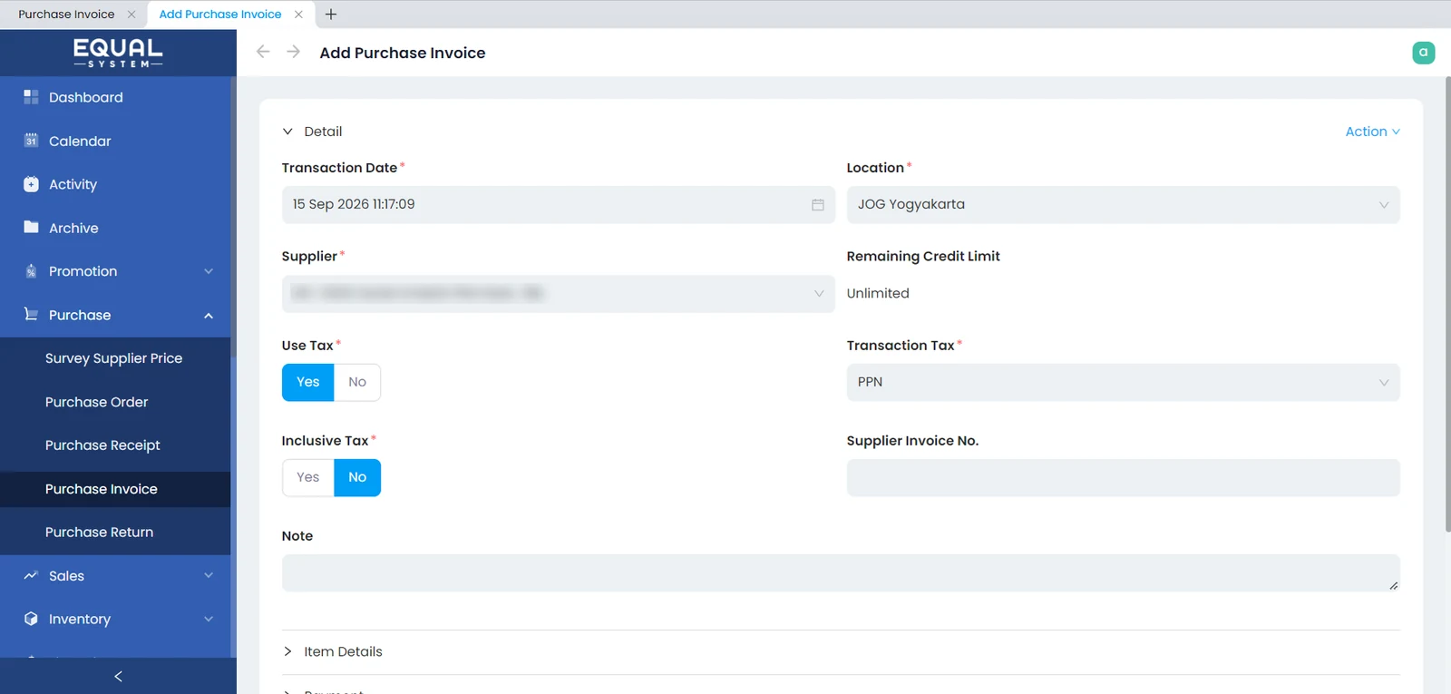Screen dimensions: 1451x694
Task: Click into the Note text area
Action: (x=841, y=573)
